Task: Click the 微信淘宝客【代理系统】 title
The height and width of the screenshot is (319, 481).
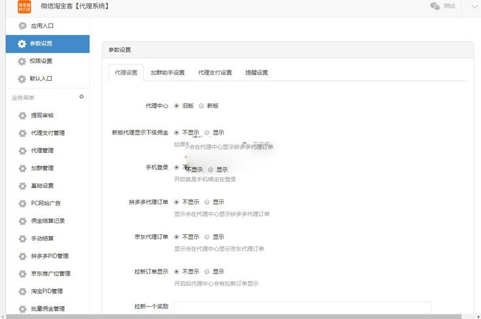Action: [75, 6]
